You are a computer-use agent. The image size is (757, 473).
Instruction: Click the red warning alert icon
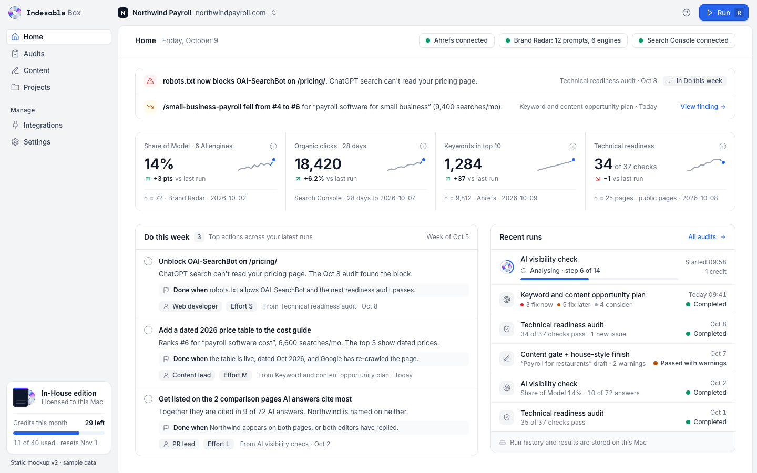(x=150, y=81)
